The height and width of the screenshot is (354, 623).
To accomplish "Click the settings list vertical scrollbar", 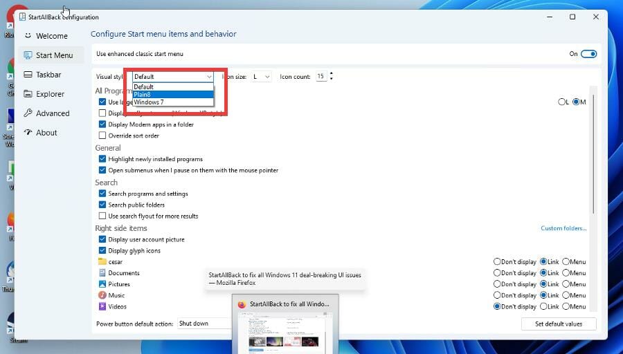I will [x=593, y=154].
